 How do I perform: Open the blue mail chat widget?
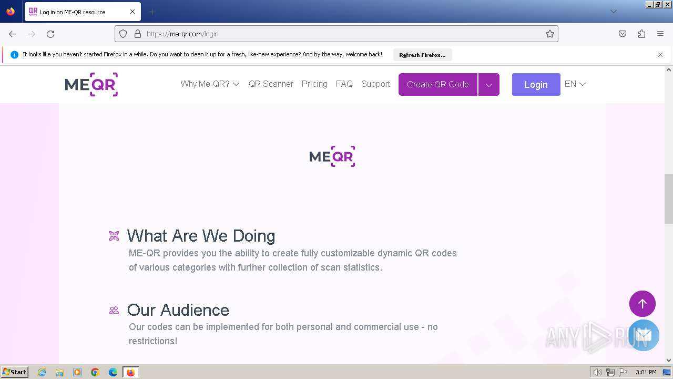pyautogui.click(x=644, y=335)
